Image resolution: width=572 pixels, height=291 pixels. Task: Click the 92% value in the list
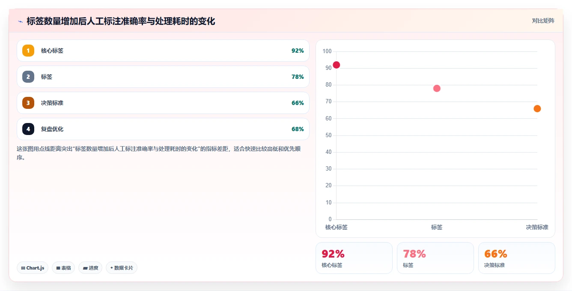coord(298,51)
